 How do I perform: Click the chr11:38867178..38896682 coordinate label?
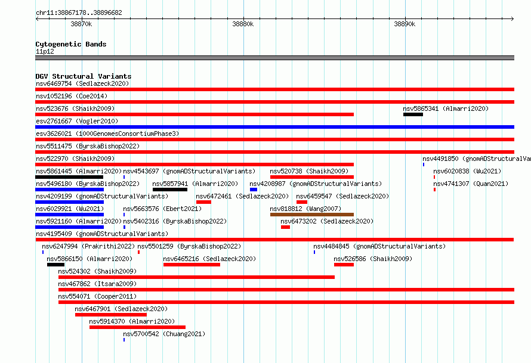[79, 13]
